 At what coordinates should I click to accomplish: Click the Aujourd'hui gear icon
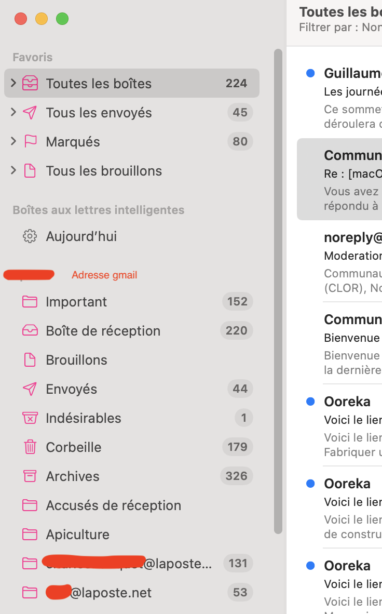tap(30, 236)
